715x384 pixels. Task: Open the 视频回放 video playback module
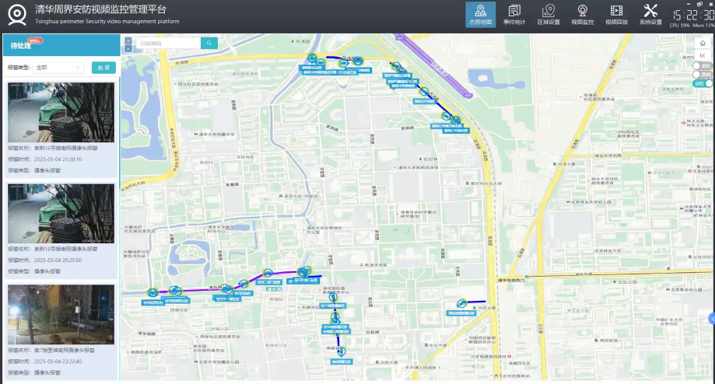(616, 15)
